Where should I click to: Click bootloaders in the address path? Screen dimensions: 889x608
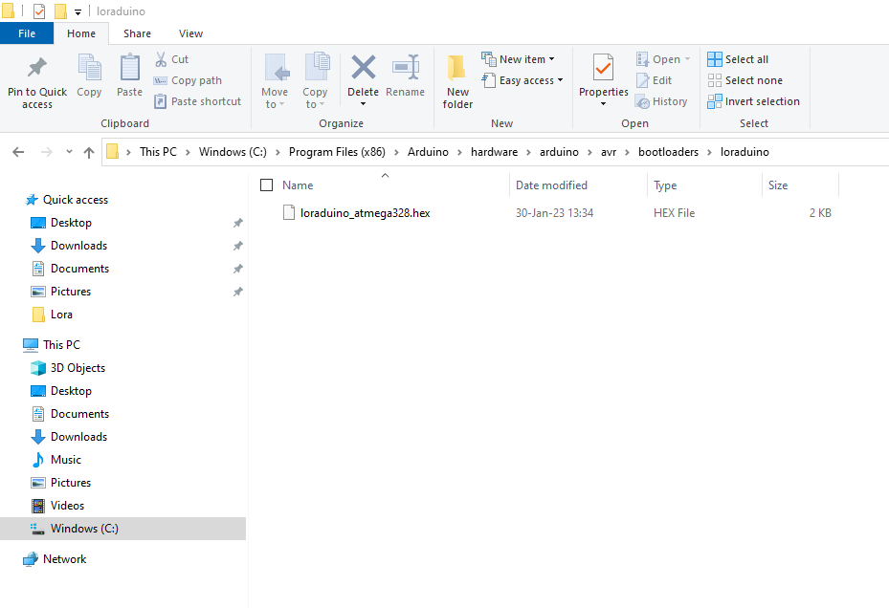coord(669,152)
